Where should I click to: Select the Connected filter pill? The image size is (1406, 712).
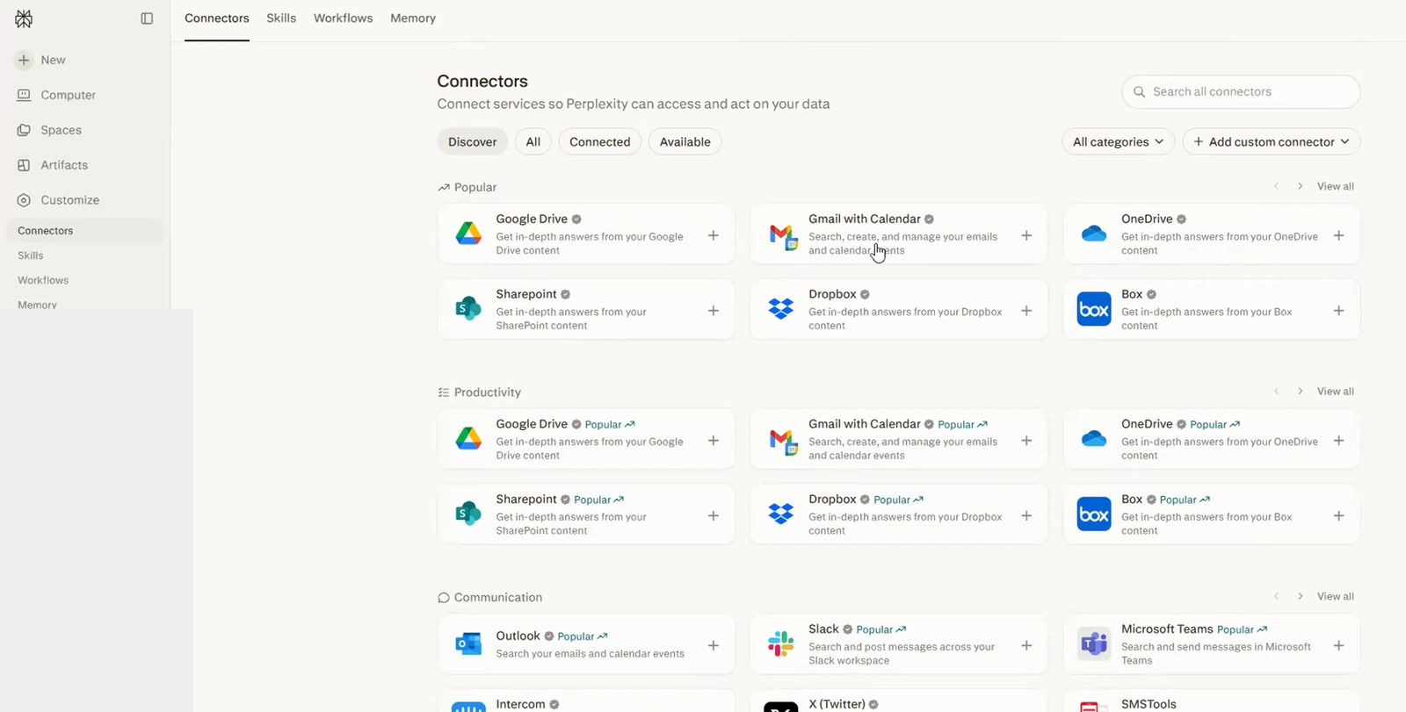coord(599,141)
